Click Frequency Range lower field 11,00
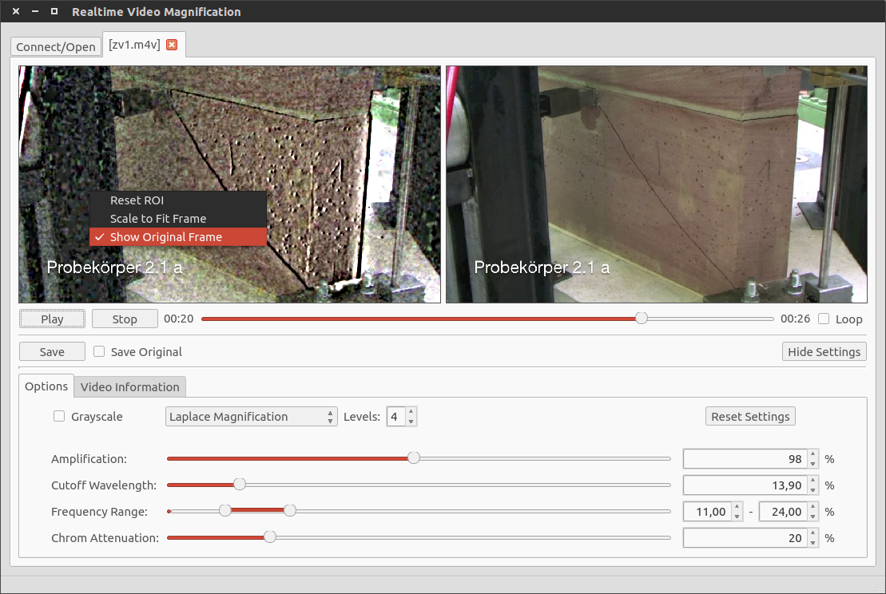This screenshot has width=886, height=594. click(708, 512)
